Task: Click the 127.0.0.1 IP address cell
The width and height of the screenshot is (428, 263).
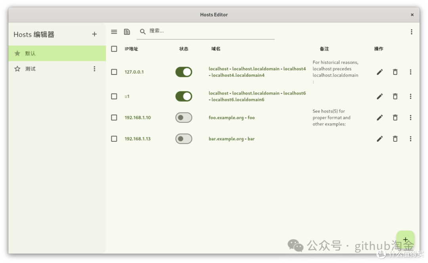Action: tap(134, 72)
